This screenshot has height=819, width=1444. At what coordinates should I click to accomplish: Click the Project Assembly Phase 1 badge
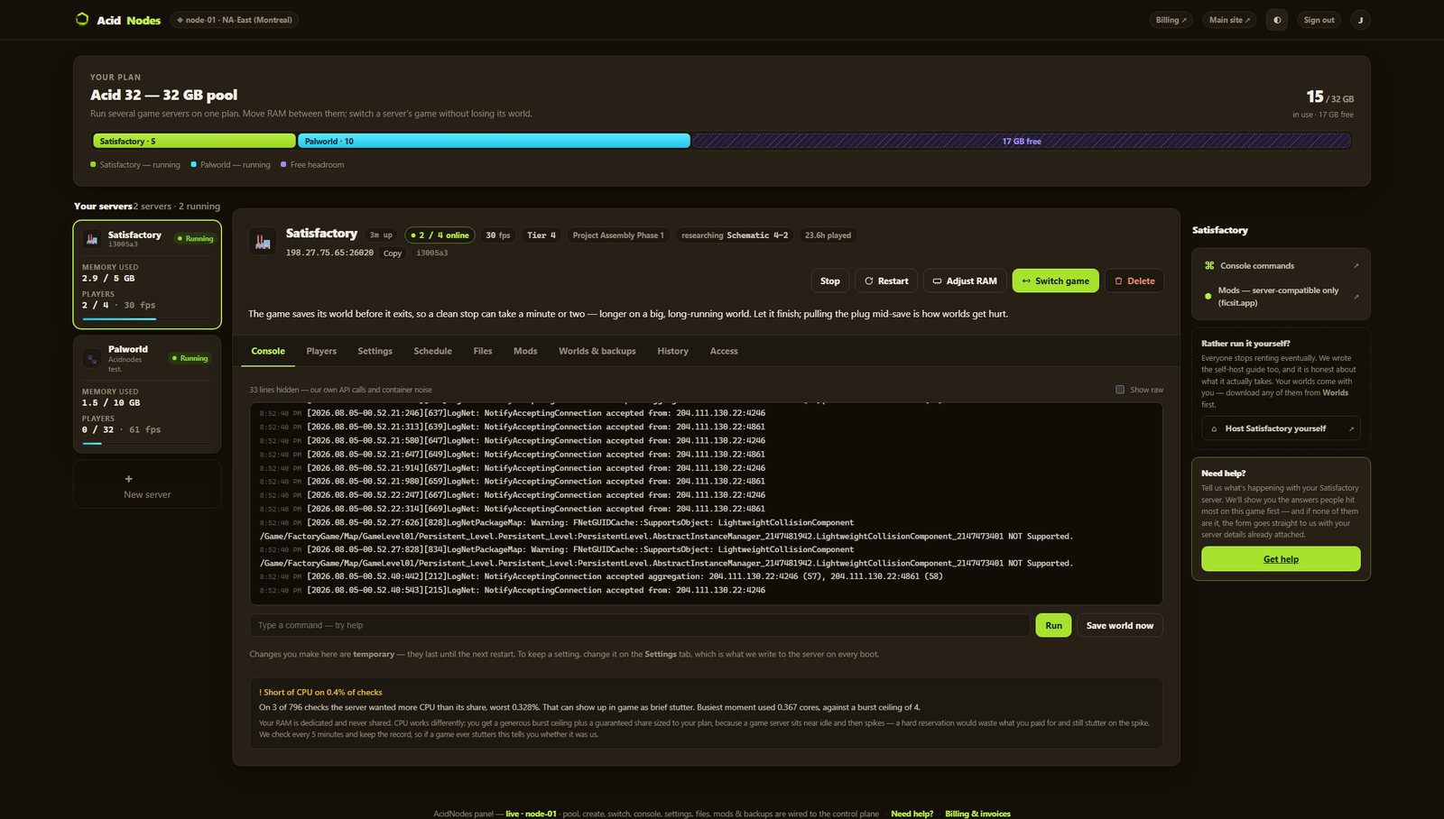tap(618, 235)
